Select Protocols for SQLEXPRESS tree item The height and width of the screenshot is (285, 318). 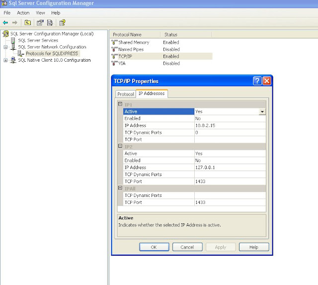pyautogui.click(x=52, y=54)
